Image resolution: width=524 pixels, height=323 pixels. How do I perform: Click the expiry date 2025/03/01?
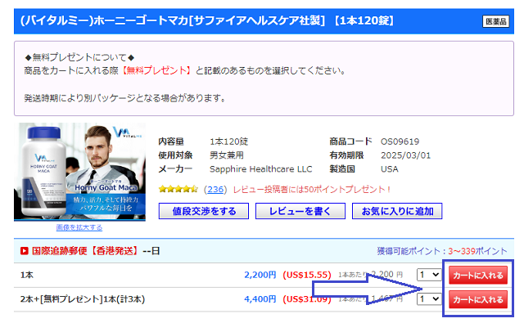(406, 155)
